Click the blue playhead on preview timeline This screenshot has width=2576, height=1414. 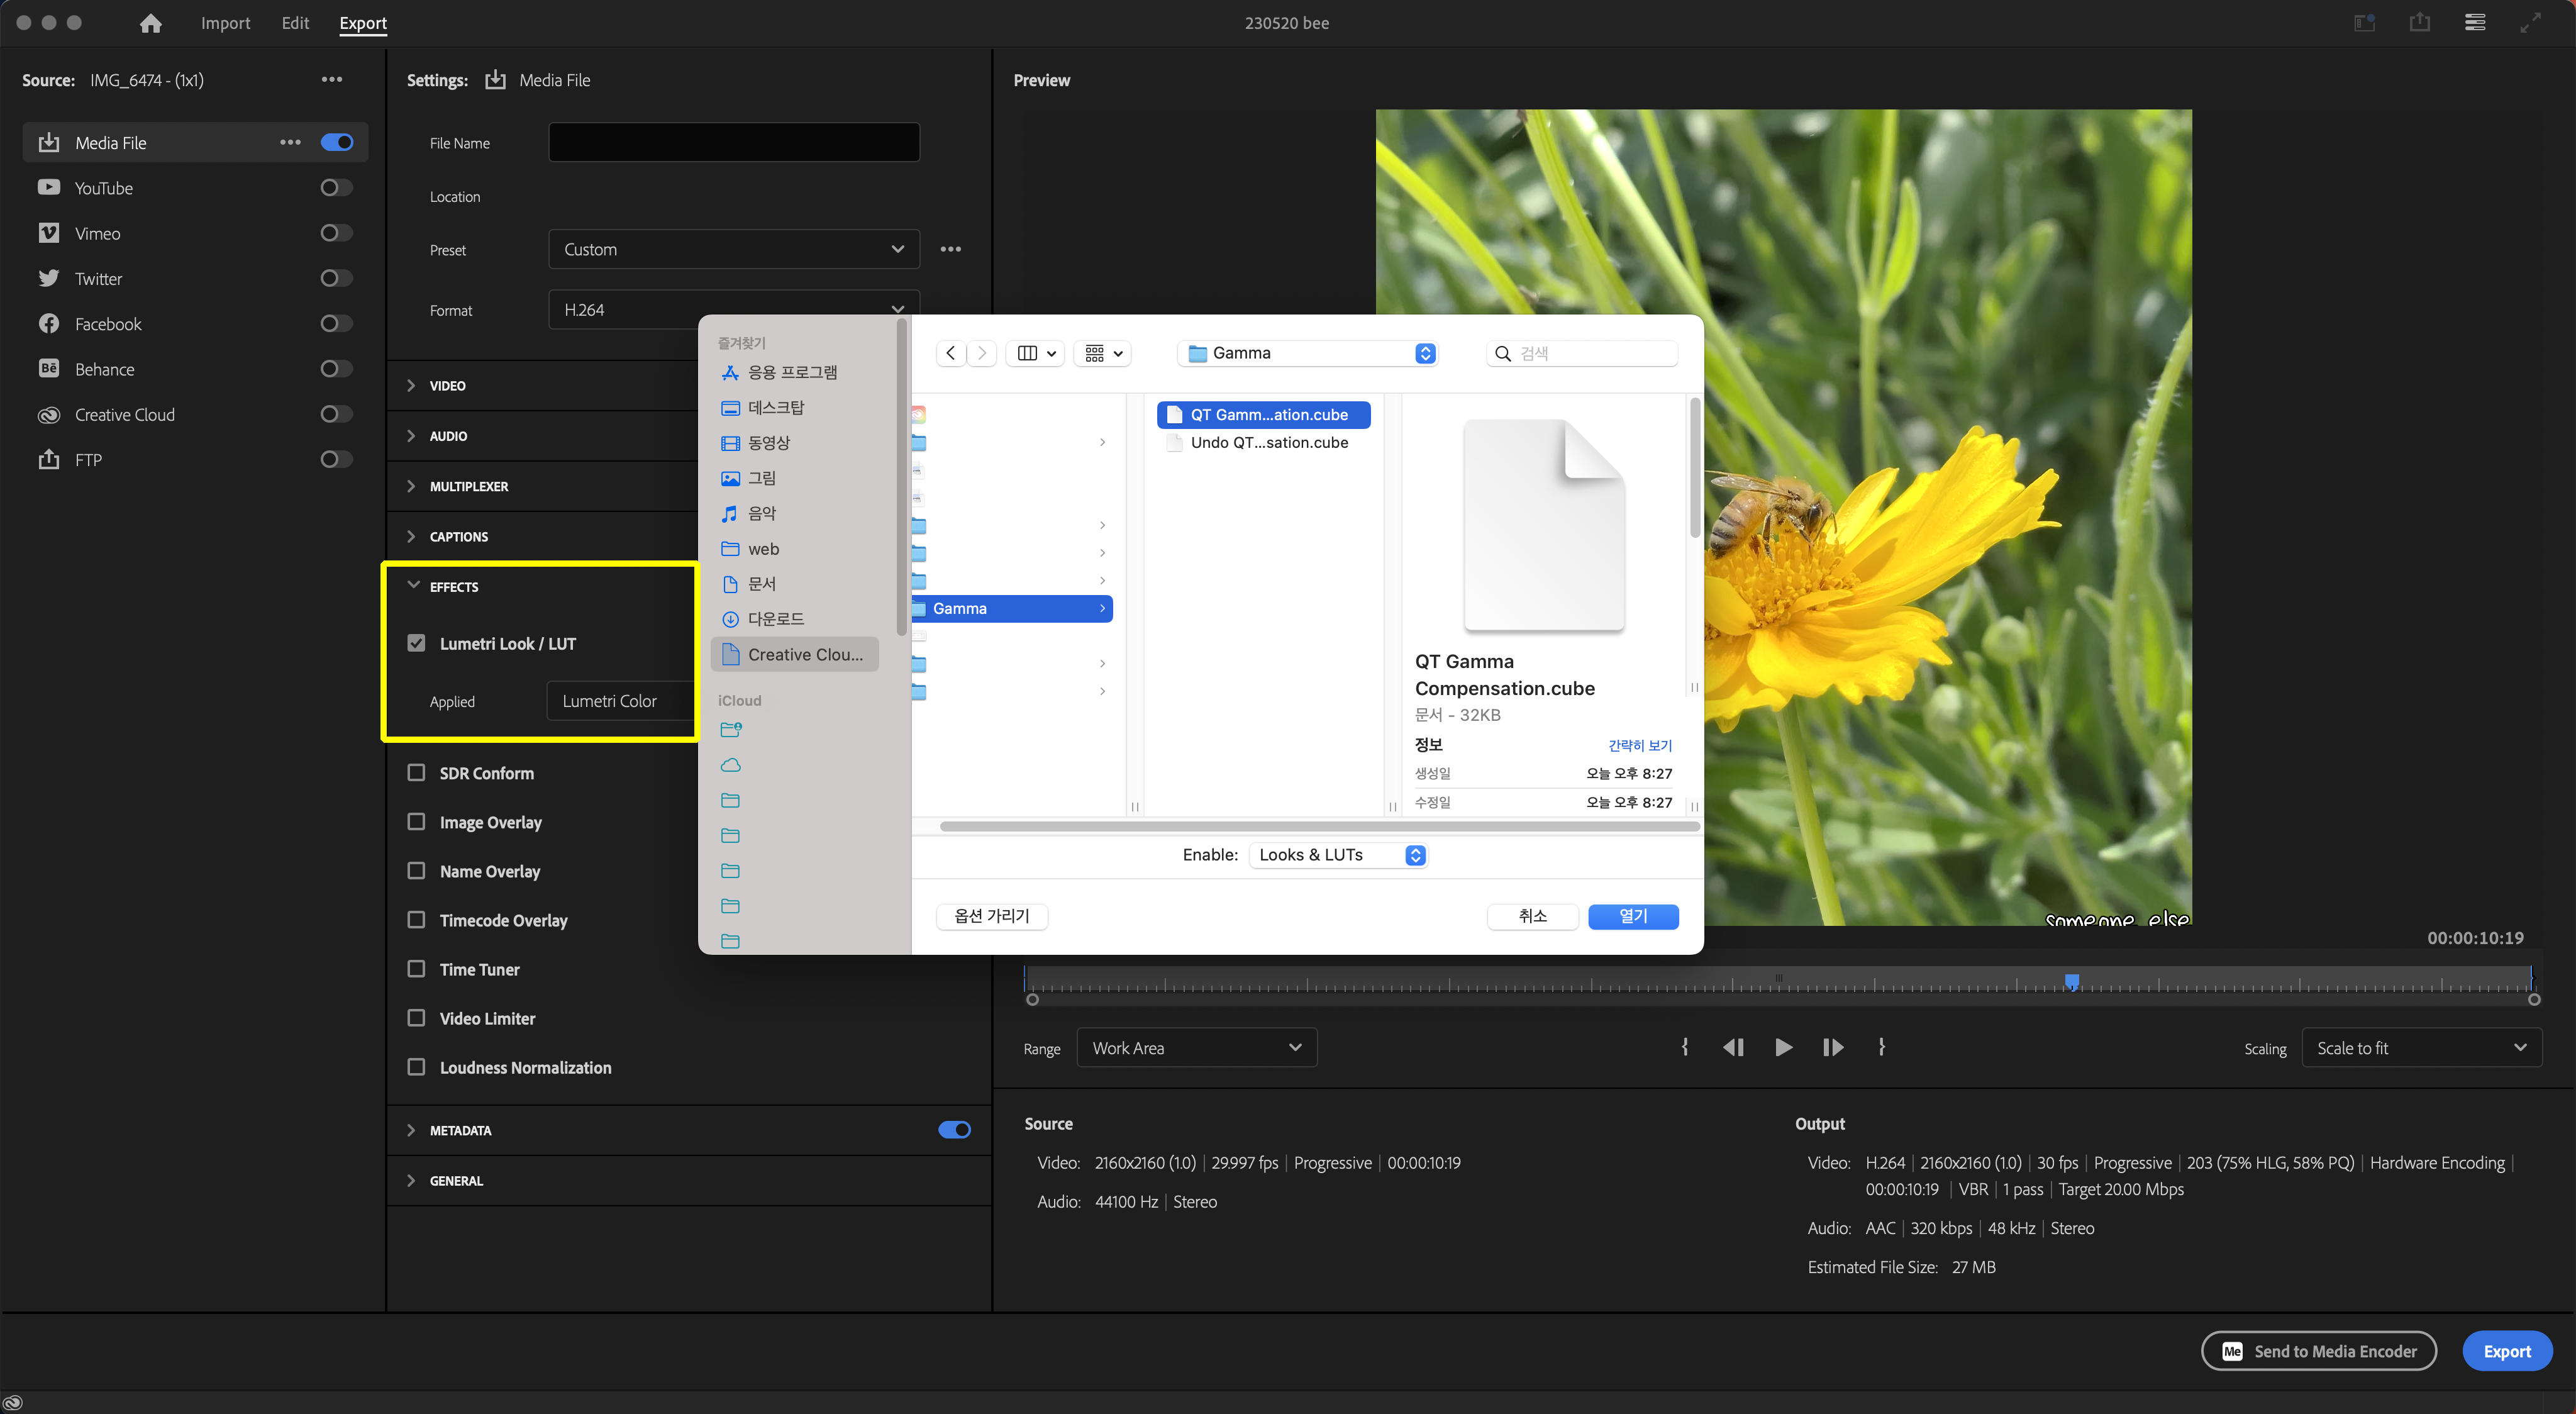tap(2072, 980)
